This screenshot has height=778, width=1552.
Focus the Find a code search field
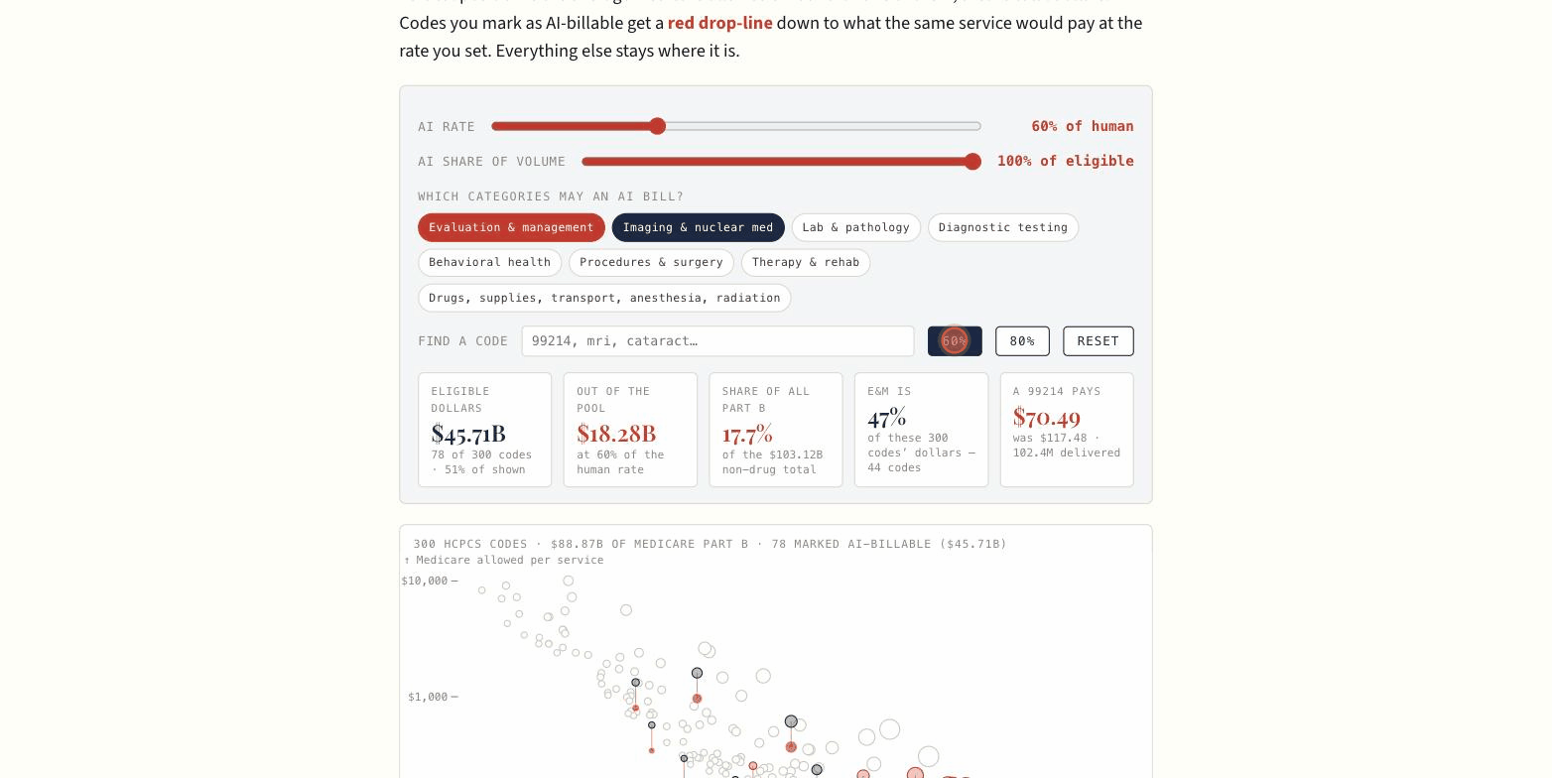click(x=717, y=341)
